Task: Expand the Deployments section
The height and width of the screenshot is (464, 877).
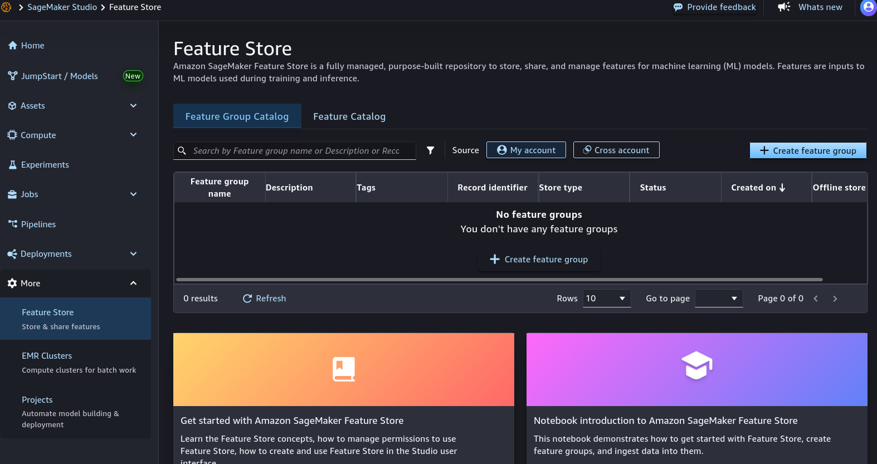Action: point(133,254)
